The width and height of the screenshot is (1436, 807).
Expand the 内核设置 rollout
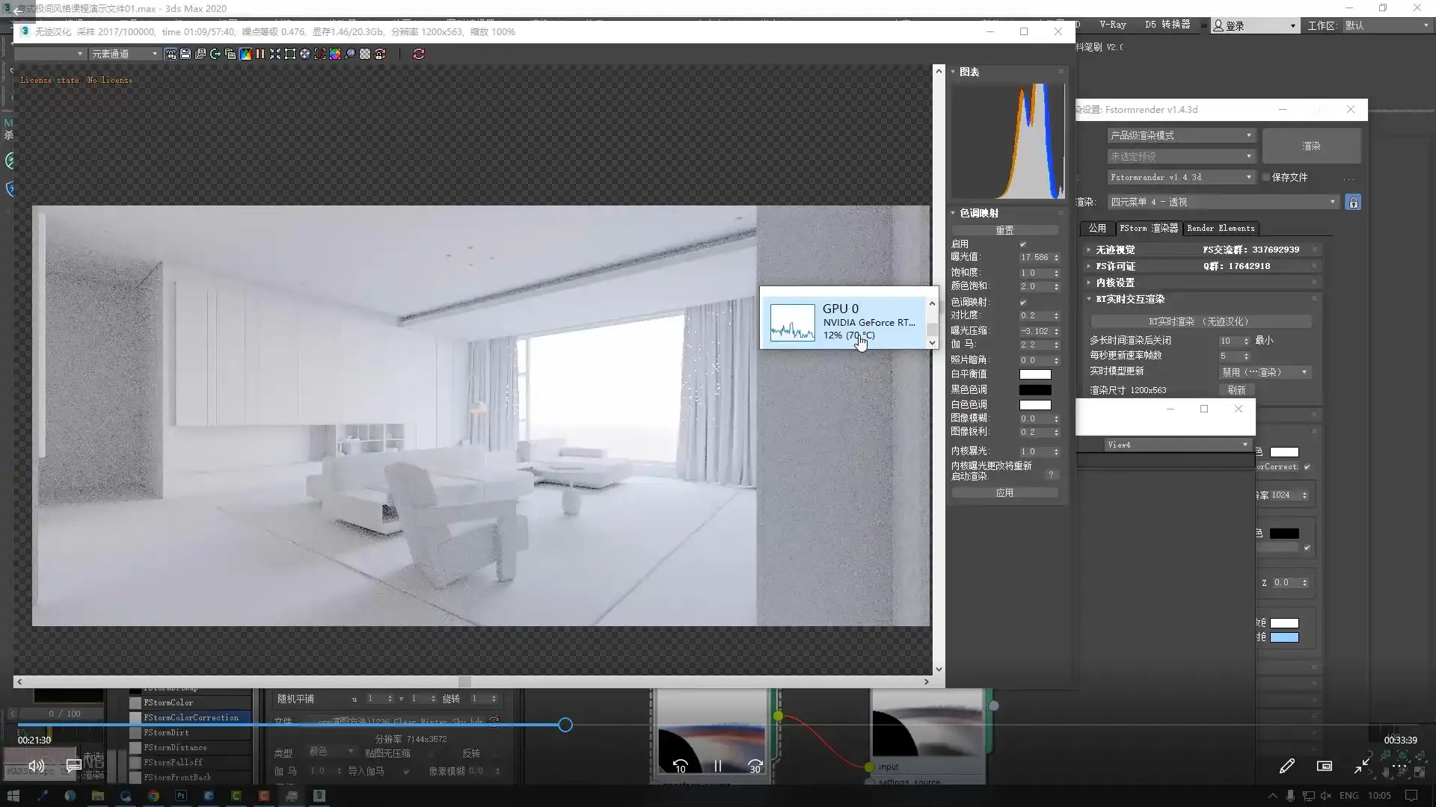pyautogui.click(x=1115, y=282)
